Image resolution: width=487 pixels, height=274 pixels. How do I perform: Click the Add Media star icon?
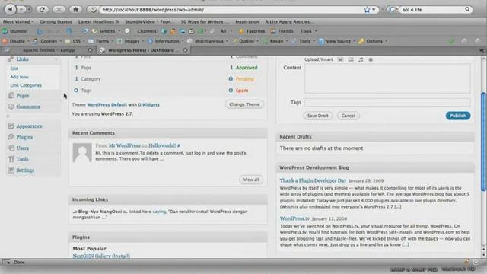[x=371, y=59]
